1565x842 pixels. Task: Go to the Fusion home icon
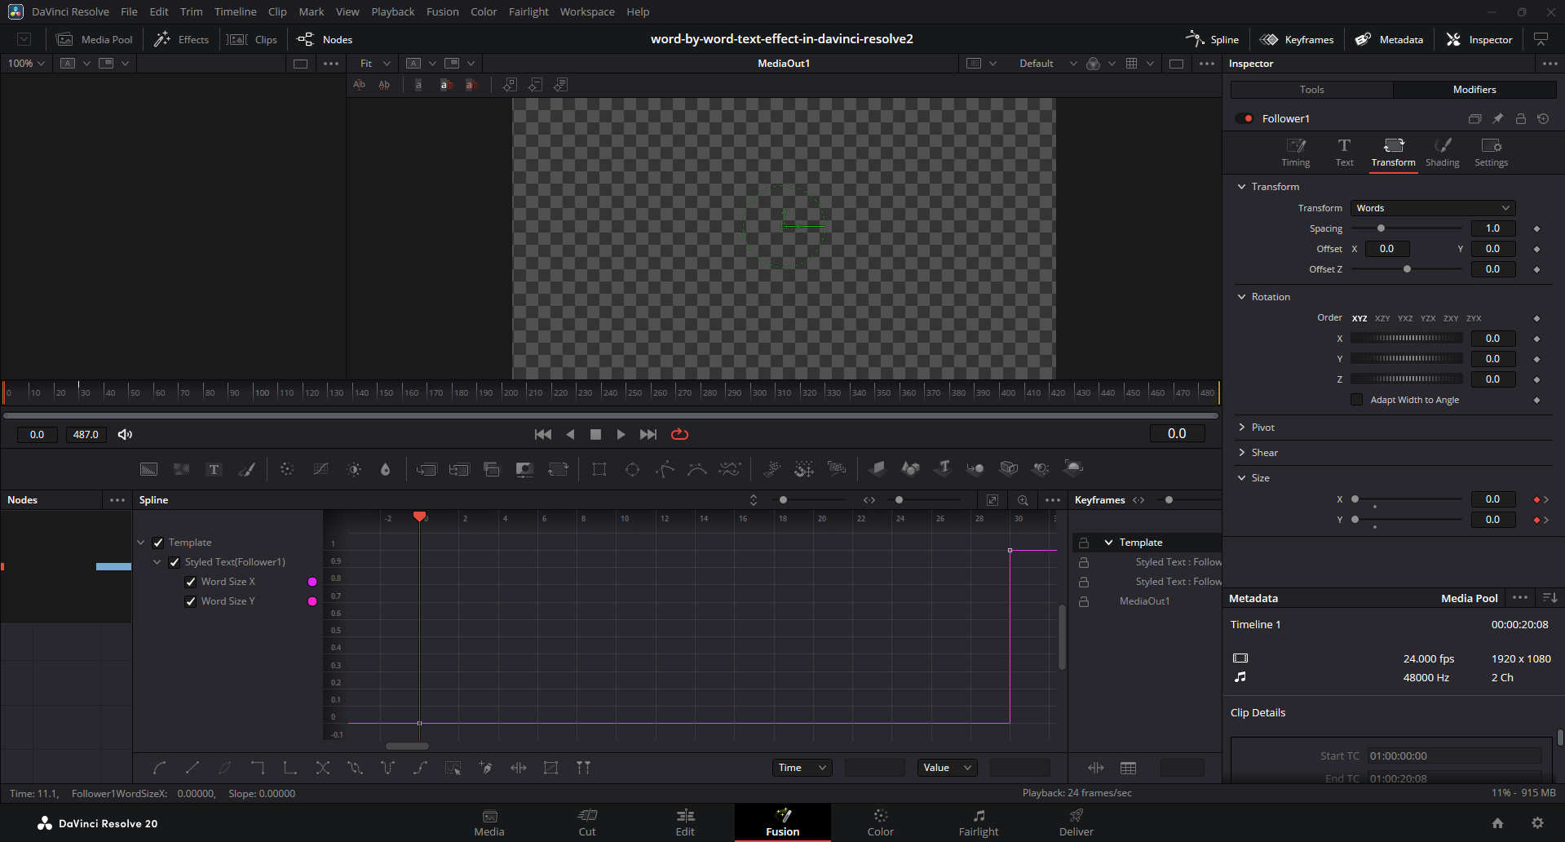click(x=1497, y=823)
